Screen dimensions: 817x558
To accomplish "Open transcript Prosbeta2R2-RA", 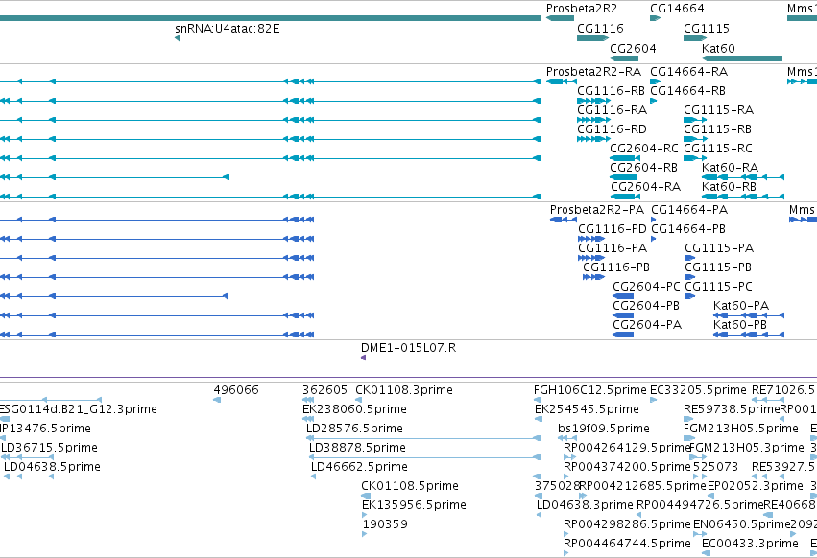I will 593,72.
